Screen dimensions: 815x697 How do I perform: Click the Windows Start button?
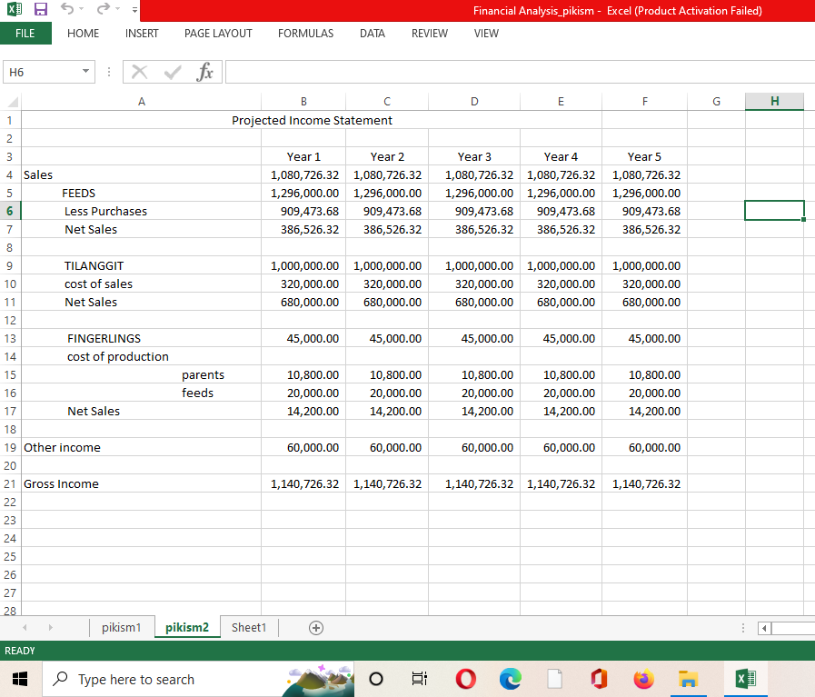(22, 679)
